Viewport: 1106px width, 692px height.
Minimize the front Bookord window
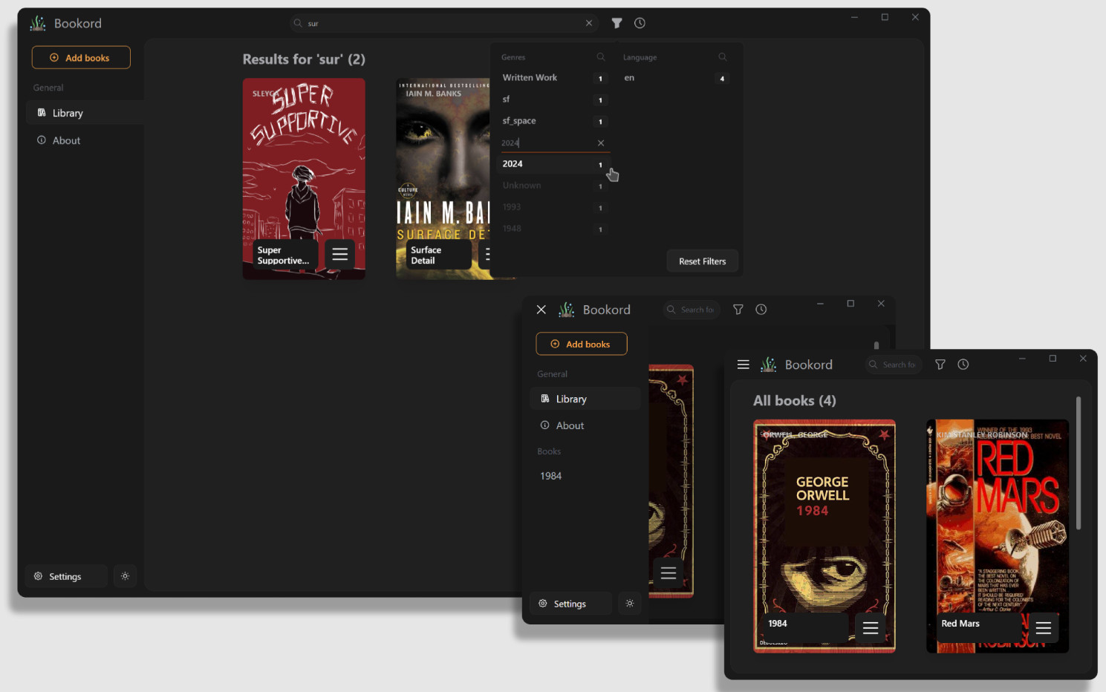(x=1022, y=359)
